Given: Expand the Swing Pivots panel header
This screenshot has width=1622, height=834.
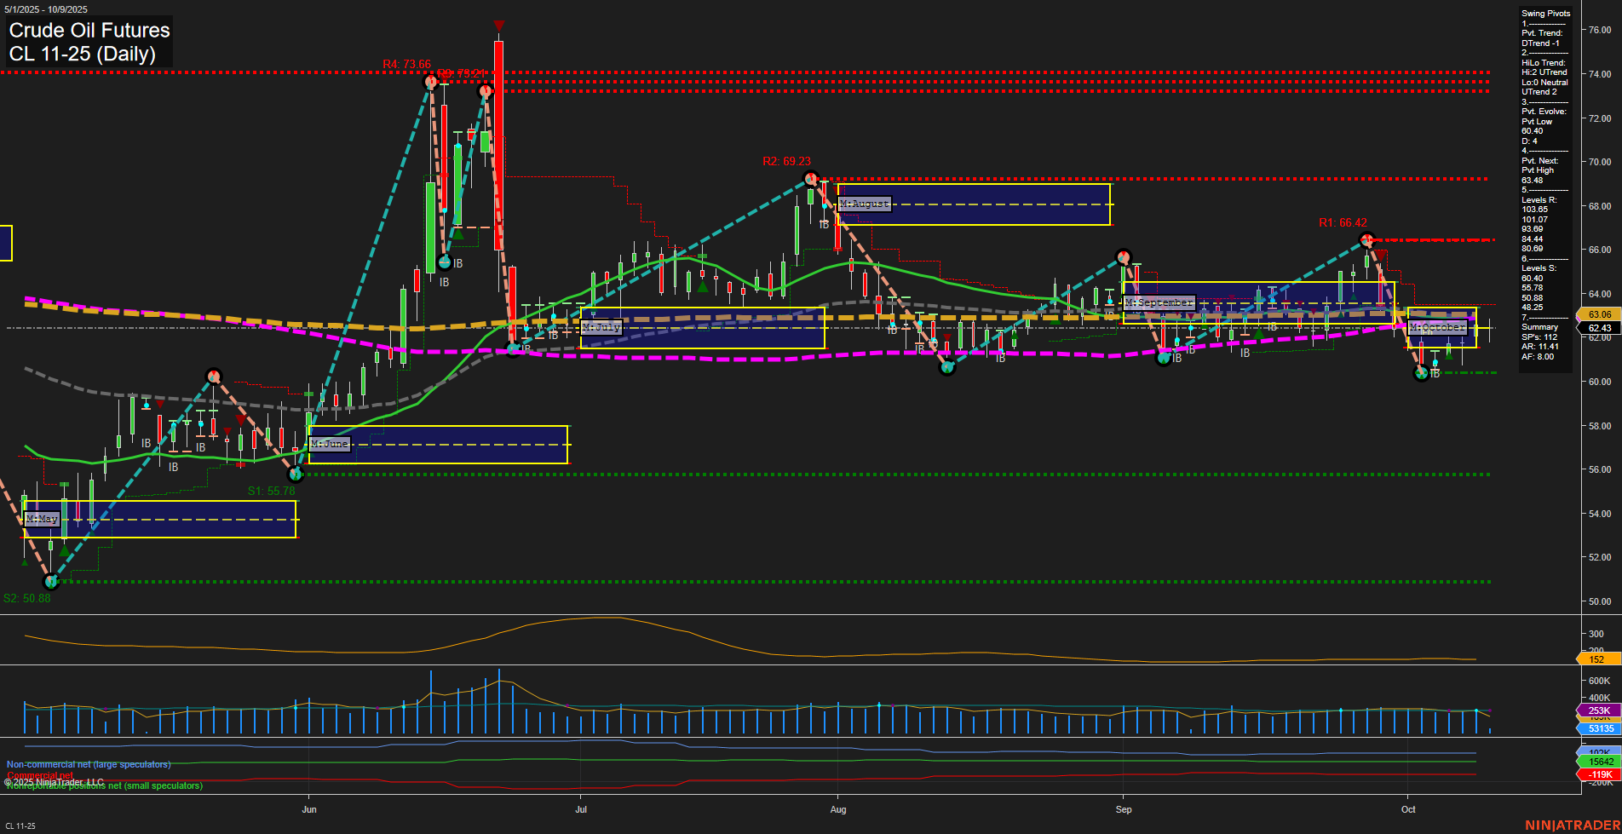Looking at the screenshot, I should tap(1545, 13).
